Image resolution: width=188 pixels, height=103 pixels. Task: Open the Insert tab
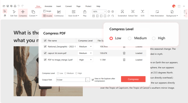(x=58, y=6)
